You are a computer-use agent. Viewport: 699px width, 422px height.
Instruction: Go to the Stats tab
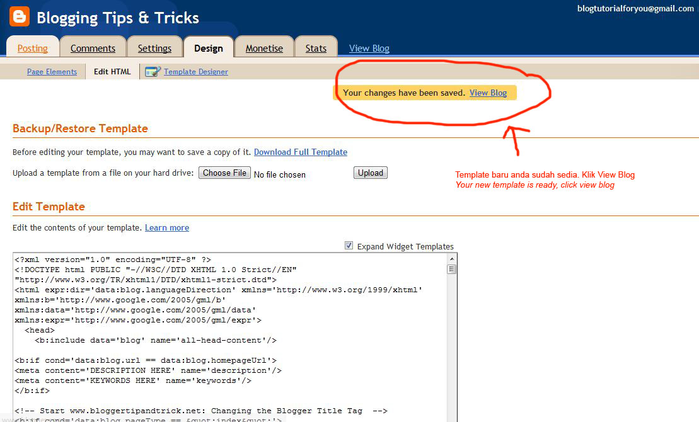pos(316,48)
